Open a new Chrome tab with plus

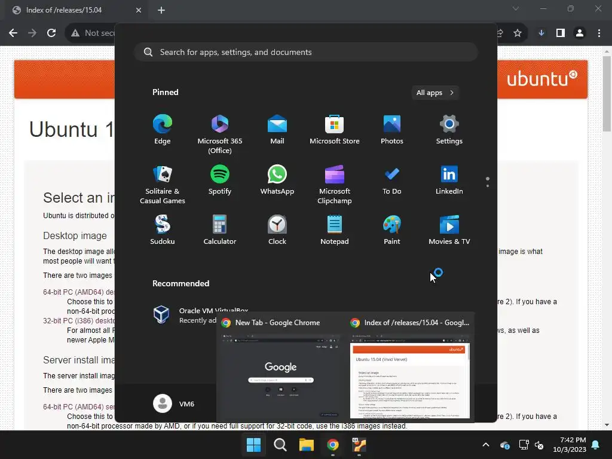(x=161, y=10)
